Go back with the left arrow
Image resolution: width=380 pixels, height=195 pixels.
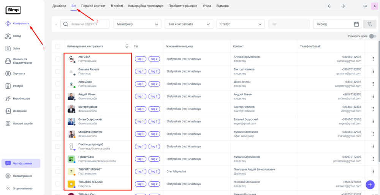point(329,6)
